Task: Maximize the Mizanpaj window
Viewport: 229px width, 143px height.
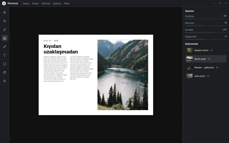Action: pos(220,3)
